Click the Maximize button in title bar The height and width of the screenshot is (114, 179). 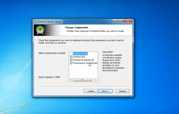coord(121,21)
